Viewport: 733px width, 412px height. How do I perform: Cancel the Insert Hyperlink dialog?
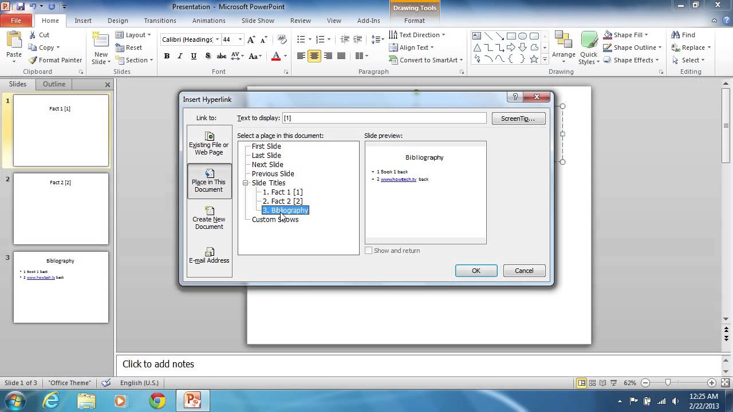point(524,271)
